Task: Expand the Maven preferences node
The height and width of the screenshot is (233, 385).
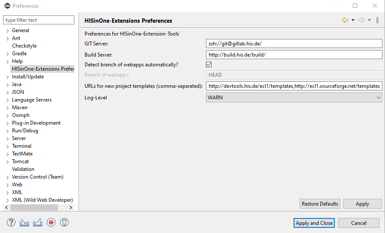Action: [x=8, y=108]
